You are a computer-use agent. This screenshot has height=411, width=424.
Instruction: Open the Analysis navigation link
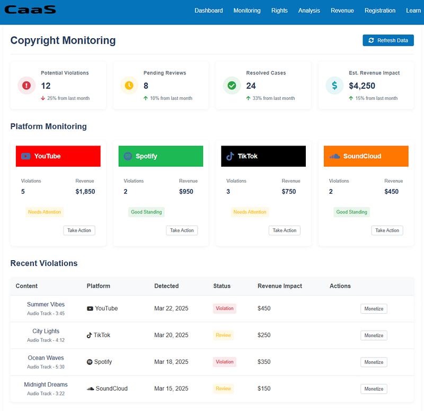coord(309,11)
